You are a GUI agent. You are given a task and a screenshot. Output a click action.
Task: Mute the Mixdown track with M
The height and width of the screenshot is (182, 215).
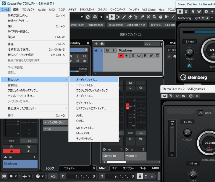coord(107,50)
